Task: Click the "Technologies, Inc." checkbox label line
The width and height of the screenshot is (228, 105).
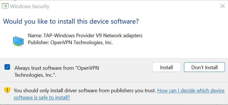Action: point(35,75)
